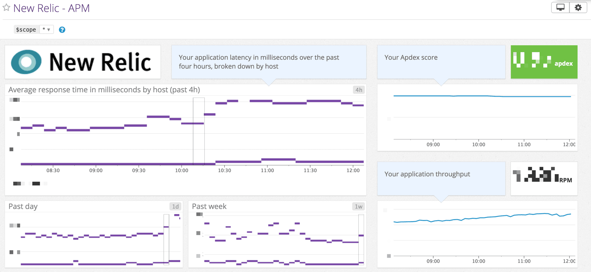Click the New Relic logo image

(x=83, y=62)
